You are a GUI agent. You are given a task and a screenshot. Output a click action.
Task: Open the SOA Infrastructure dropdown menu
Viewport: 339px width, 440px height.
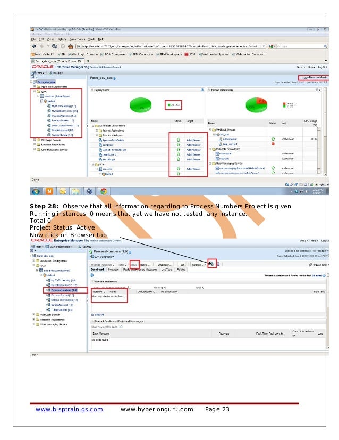[x=59, y=247]
